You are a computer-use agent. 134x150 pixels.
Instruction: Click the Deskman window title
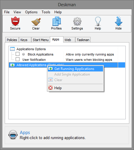[x=67, y=5]
